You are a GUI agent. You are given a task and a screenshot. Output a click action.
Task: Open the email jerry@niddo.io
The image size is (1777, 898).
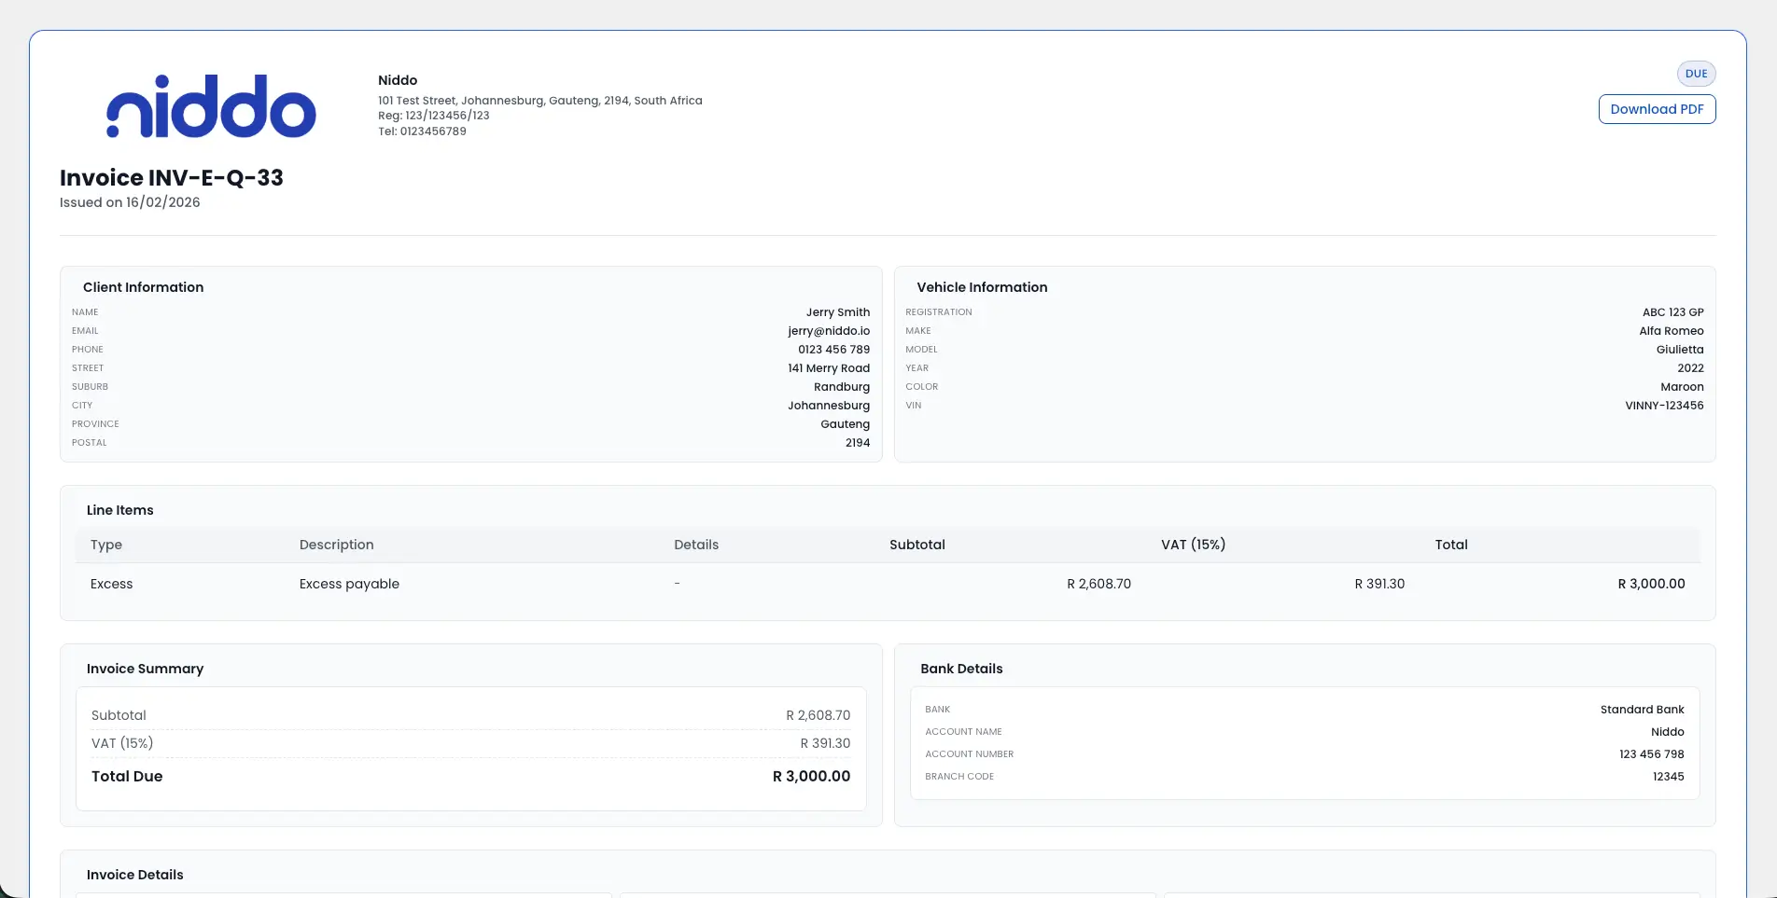828,331
